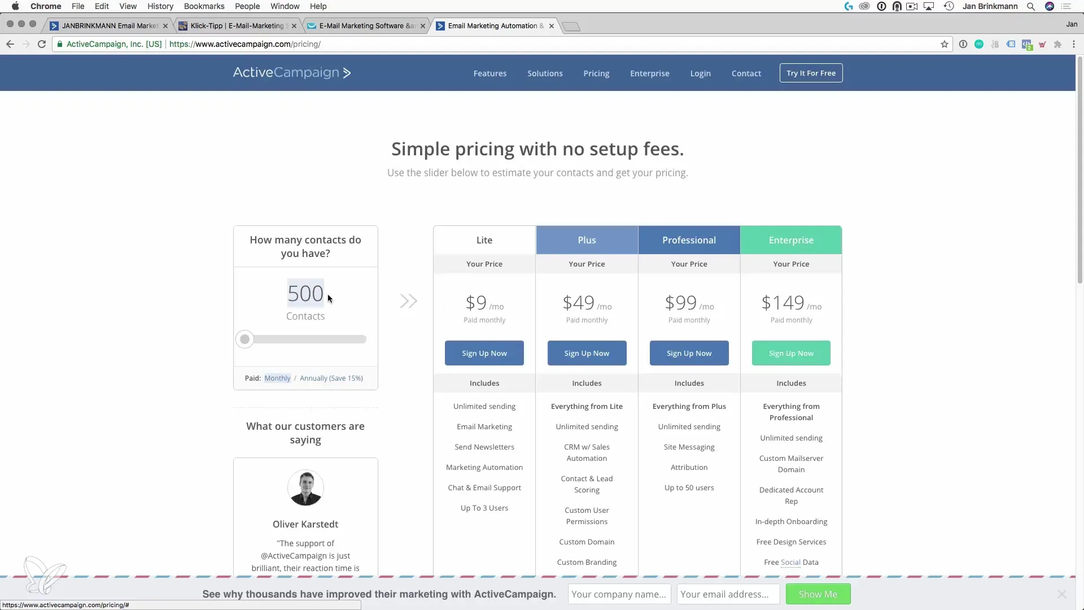Click the puzzle piece extension icon
The width and height of the screenshot is (1084, 610).
tap(1057, 44)
